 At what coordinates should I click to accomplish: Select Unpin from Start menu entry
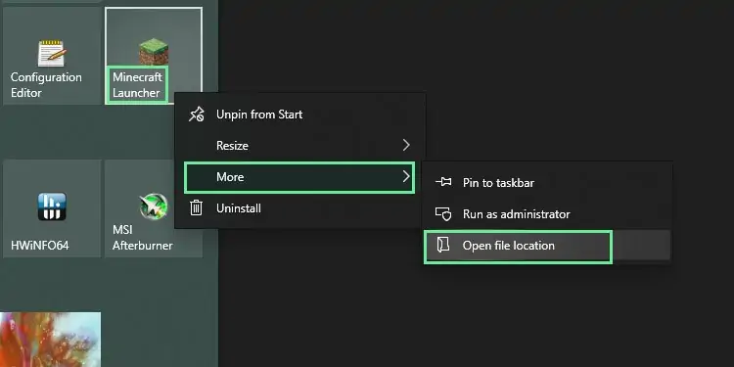(259, 115)
